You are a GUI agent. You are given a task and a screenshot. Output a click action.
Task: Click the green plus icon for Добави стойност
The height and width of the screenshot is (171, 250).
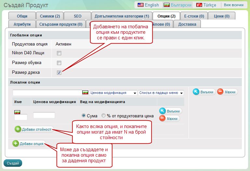pos(18,129)
